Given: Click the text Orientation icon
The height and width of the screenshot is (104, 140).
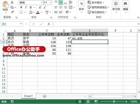Looking at the screenshot, I should [x=67, y=12].
